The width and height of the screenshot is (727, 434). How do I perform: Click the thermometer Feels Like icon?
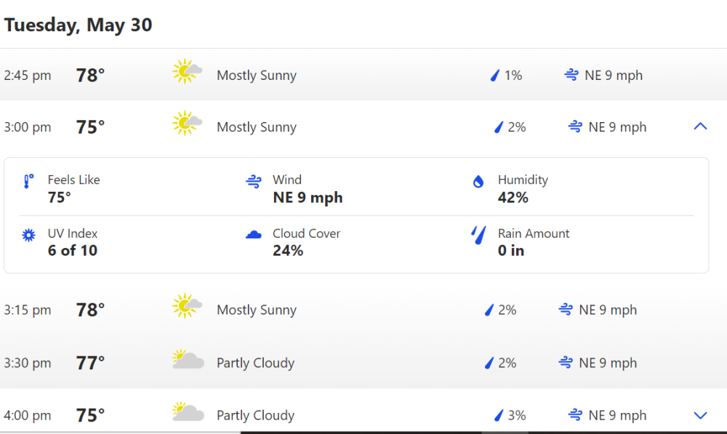click(x=29, y=182)
